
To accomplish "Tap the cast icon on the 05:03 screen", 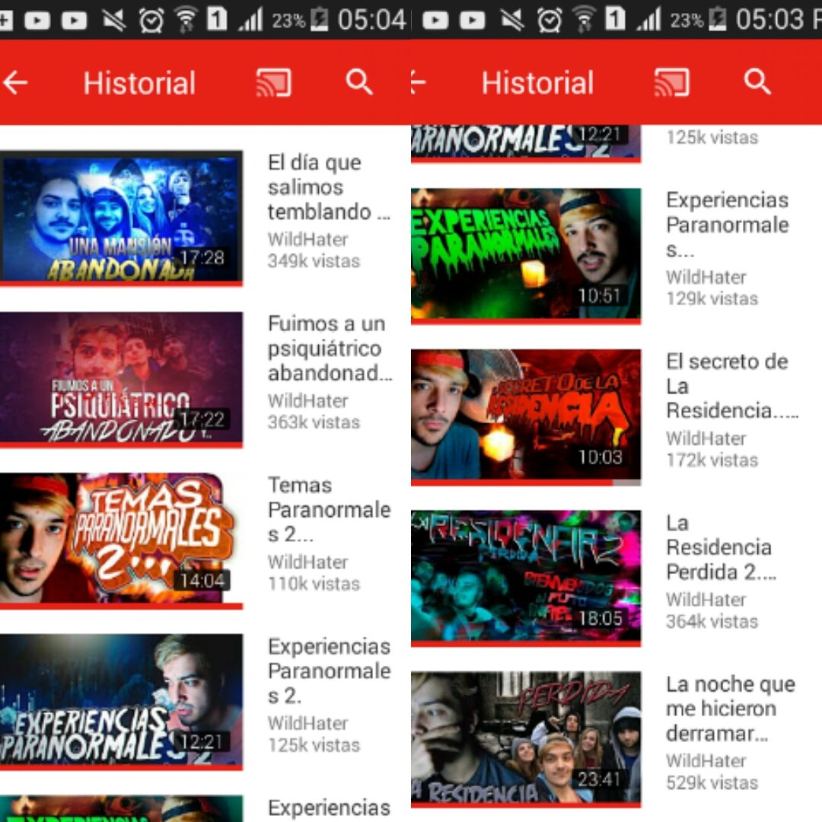I will 671,83.
